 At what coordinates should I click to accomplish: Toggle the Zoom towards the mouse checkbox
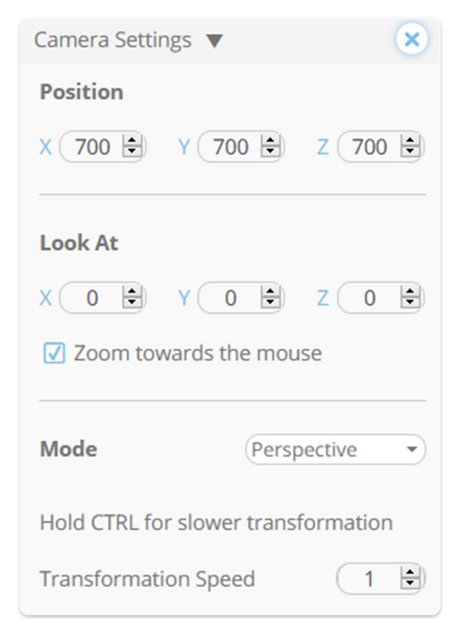click(x=53, y=352)
